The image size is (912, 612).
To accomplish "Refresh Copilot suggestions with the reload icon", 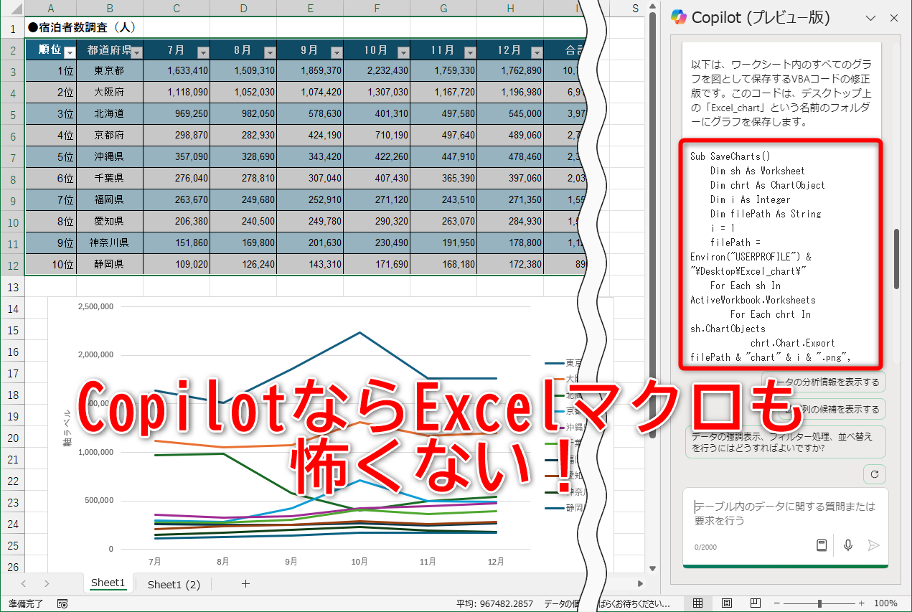I will point(874,474).
